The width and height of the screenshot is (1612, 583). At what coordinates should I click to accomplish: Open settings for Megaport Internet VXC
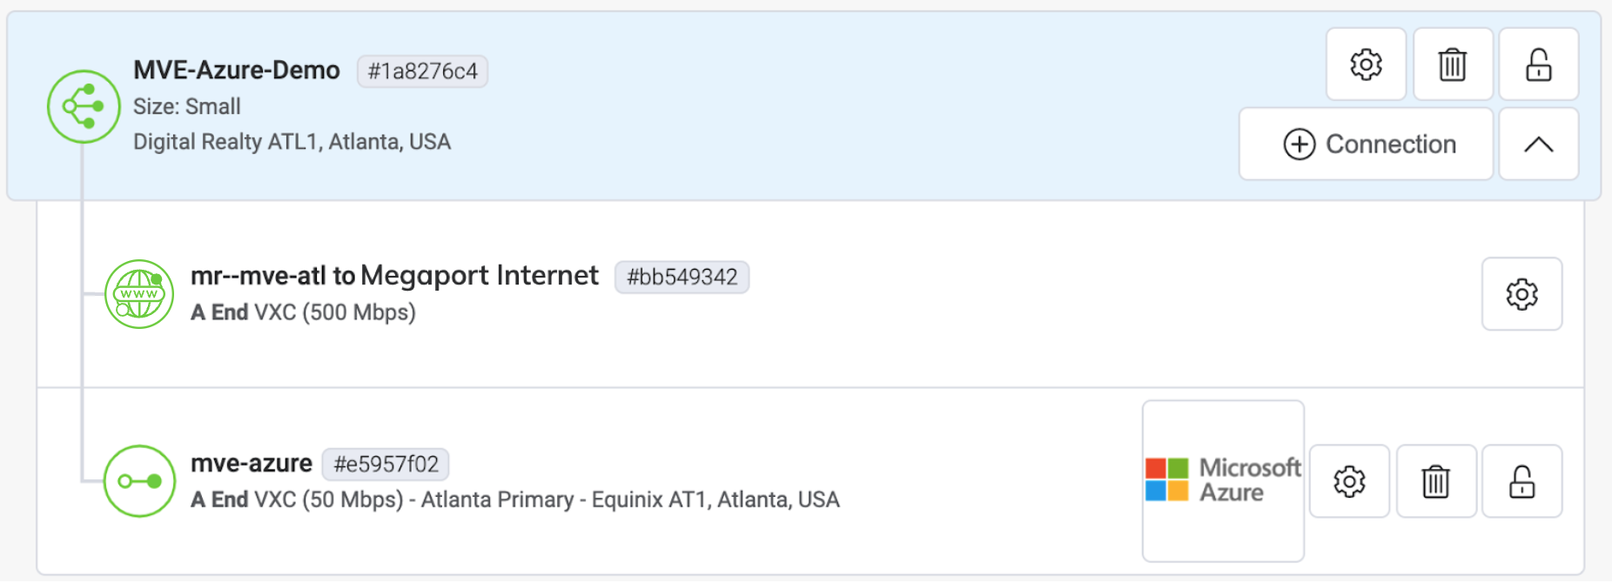tap(1521, 294)
